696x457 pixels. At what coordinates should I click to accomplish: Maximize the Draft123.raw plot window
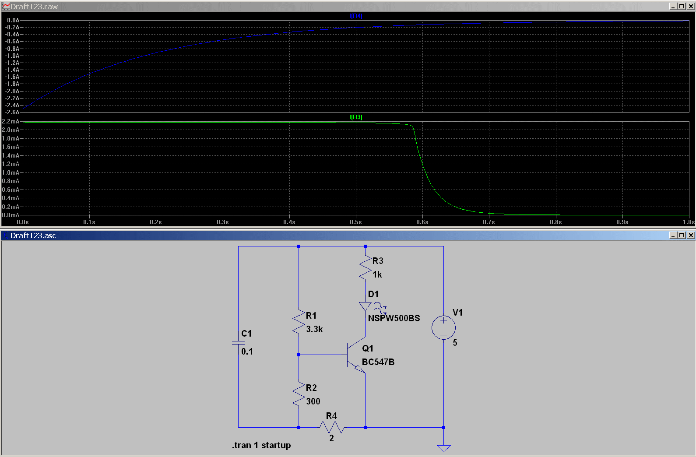[682, 6]
